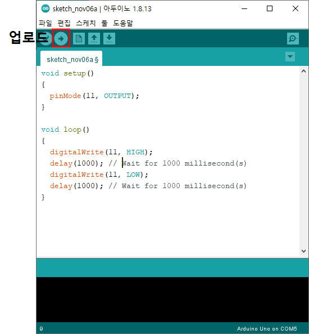Screen dimensions: 309x334
Task: Open the 툴 menu
Action: tap(104, 23)
